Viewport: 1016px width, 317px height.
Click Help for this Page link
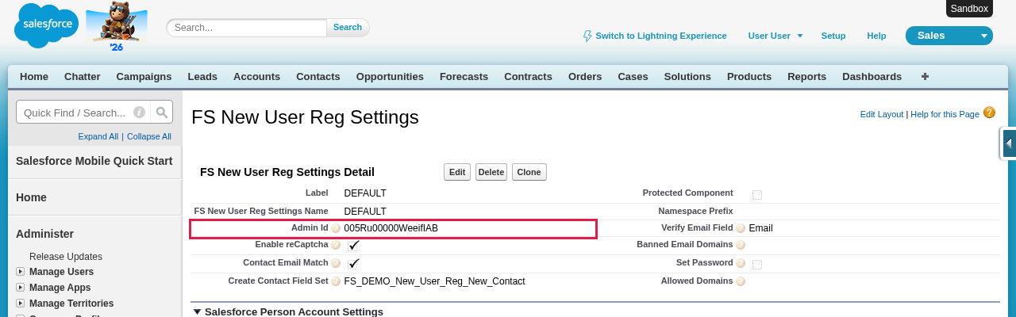[945, 114]
